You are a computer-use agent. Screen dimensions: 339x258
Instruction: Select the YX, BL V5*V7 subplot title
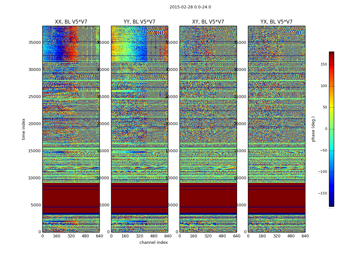[x=276, y=22]
